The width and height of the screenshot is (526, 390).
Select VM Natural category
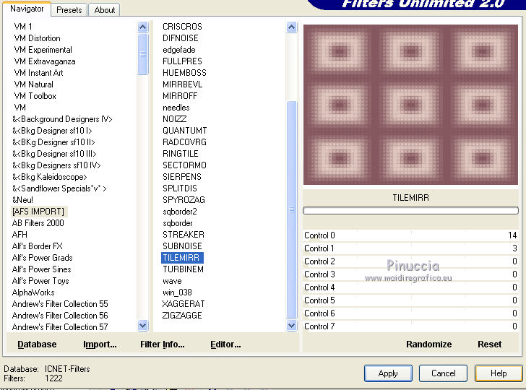pos(33,84)
